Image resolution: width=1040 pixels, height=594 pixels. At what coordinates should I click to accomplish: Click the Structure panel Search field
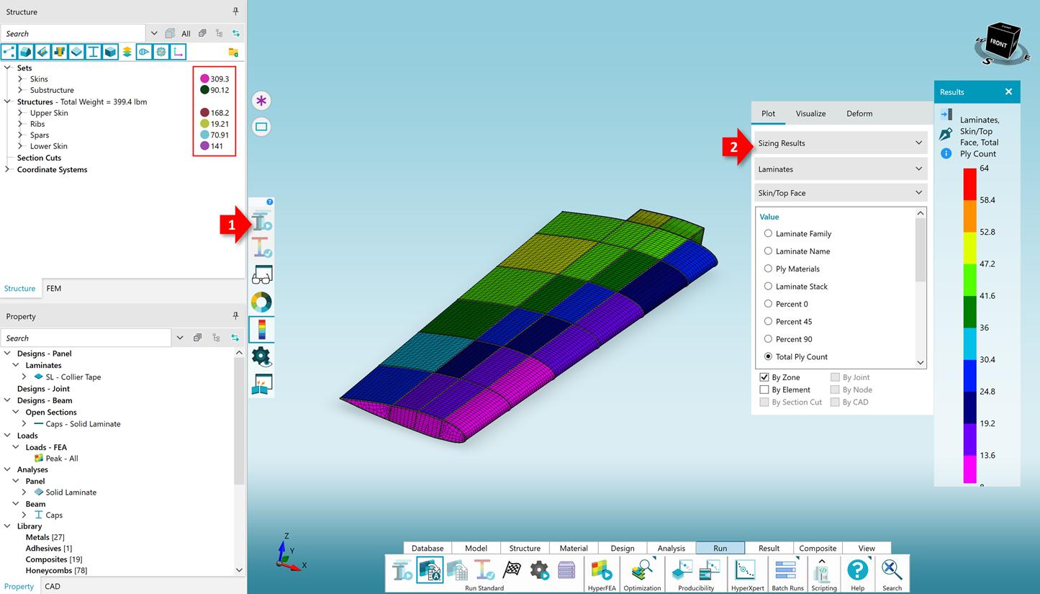[73, 34]
